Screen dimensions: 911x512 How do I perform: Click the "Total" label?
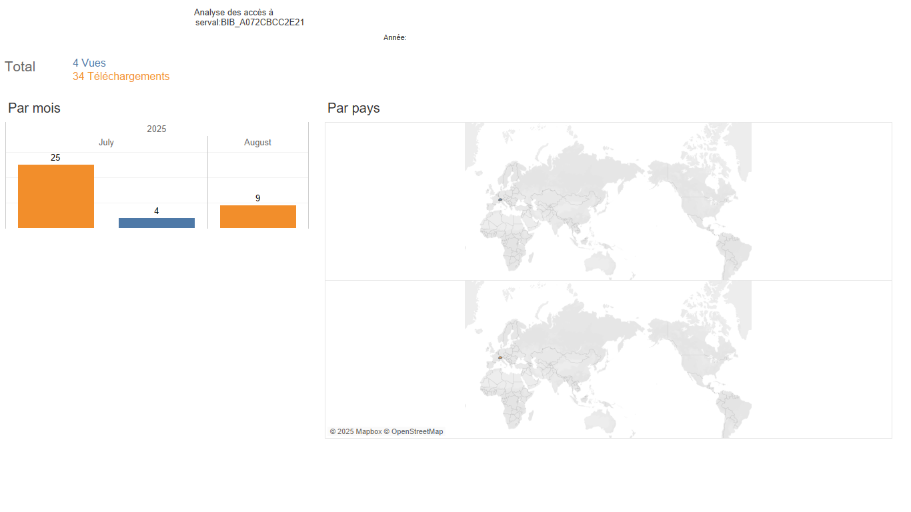tap(20, 67)
